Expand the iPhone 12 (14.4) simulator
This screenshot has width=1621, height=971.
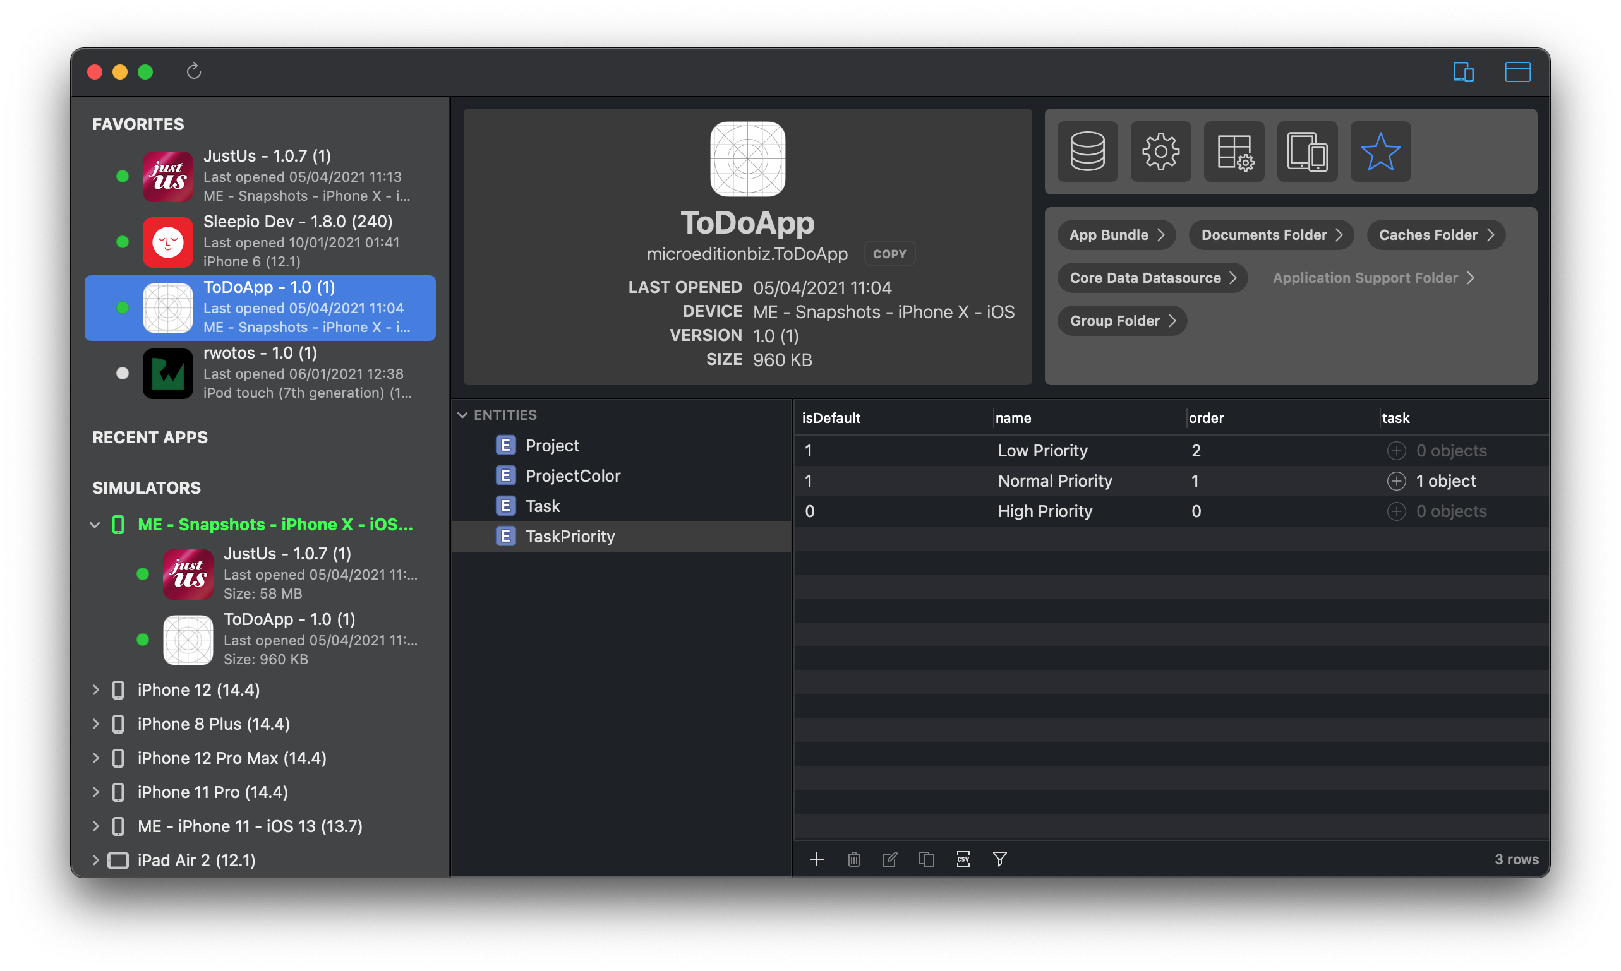pos(95,689)
